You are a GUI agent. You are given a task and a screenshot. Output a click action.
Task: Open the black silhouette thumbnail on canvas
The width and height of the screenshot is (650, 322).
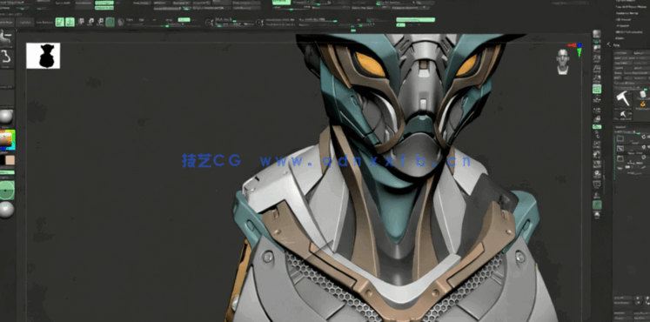click(44, 56)
